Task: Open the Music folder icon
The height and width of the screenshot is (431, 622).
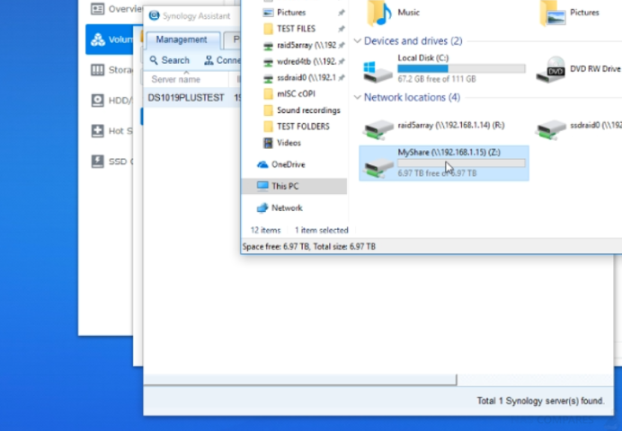Action: pos(378,13)
